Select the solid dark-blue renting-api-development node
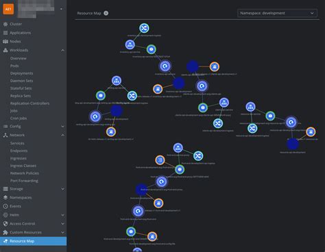This screenshot has width=325, height=252. pyautogui.click(x=117, y=111)
